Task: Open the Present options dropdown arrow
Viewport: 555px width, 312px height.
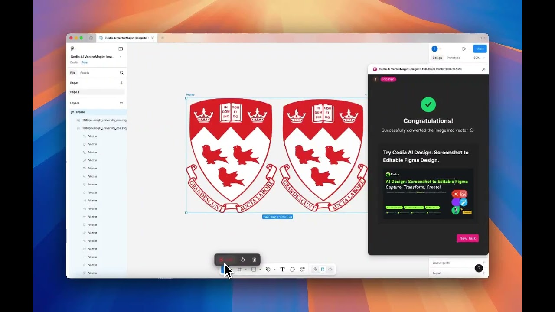Action: [470, 49]
